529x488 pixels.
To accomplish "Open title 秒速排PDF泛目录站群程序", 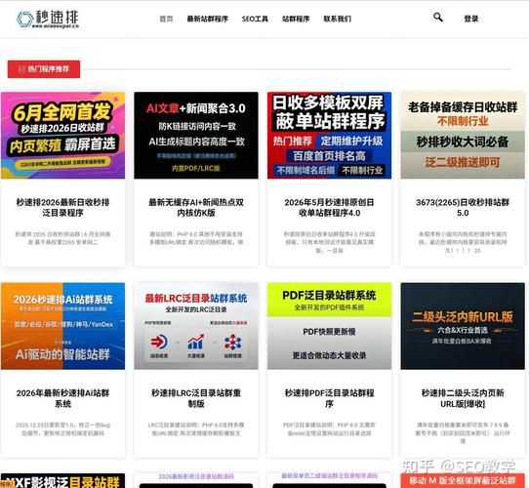I will click(329, 398).
